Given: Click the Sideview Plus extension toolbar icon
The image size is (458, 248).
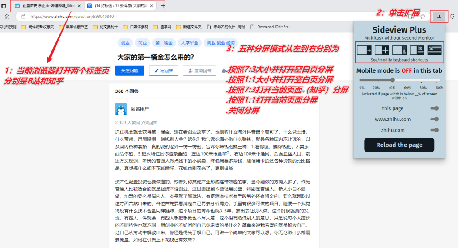Looking at the screenshot, I should tap(439, 17).
